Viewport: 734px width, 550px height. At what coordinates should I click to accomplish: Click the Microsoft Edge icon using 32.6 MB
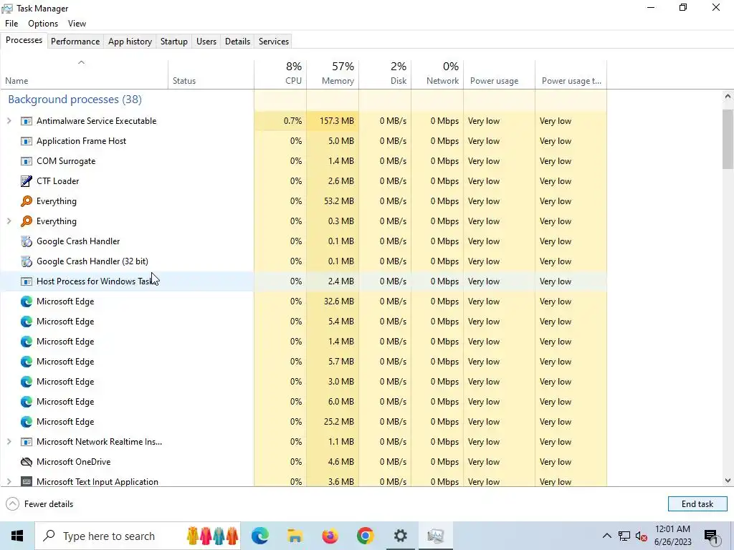click(x=27, y=301)
